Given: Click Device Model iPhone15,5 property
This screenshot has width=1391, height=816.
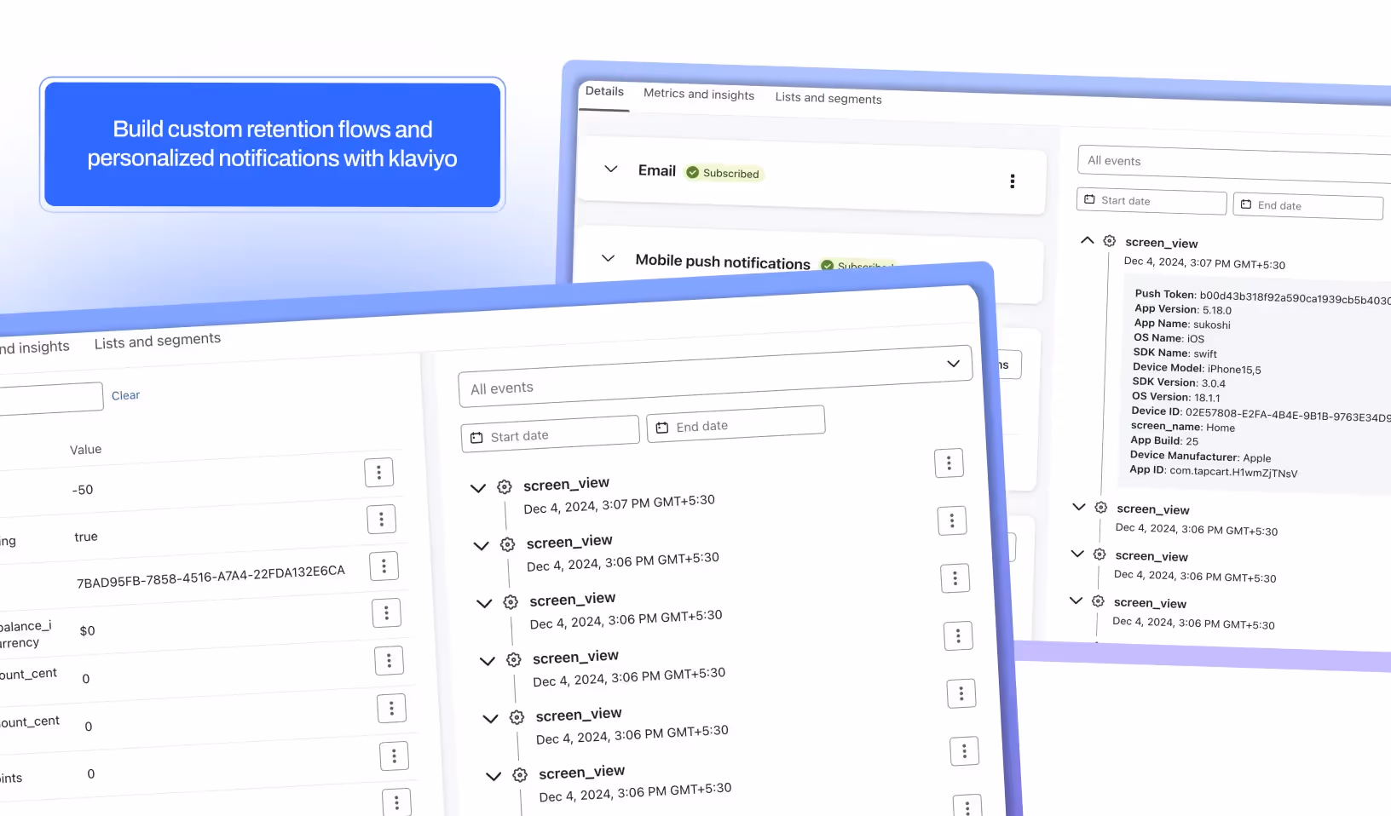Looking at the screenshot, I should (1197, 368).
